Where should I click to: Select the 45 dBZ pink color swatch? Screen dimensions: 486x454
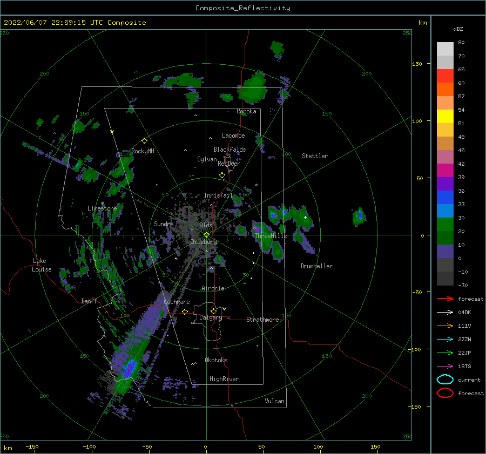coord(445,157)
